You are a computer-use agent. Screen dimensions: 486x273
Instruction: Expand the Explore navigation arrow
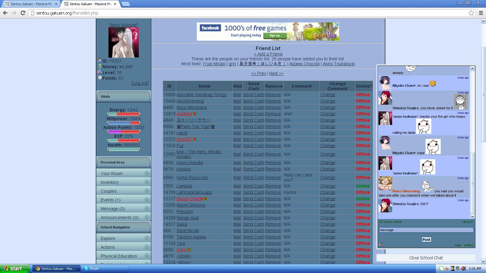[147, 238]
